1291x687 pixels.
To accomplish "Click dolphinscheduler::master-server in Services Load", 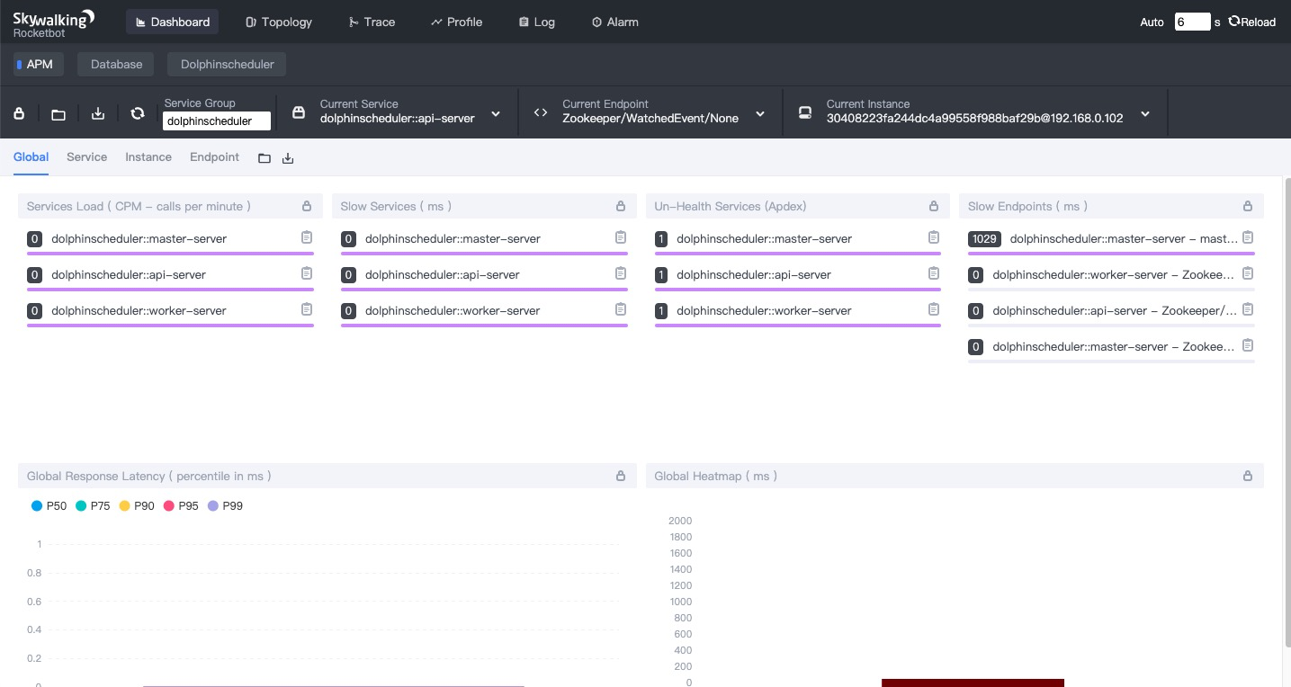I will pos(139,238).
